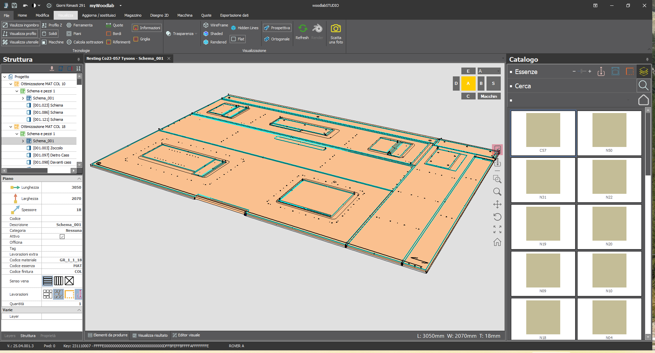This screenshot has width=655, height=353.
Task: Open the 'Trasparenza' dropdown
Action: pyautogui.click(x=196, y=34)
